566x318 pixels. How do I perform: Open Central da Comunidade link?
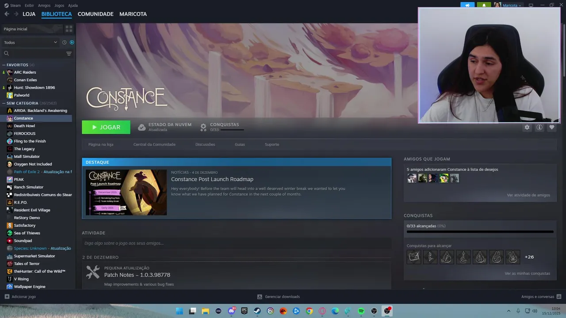tap(154, 144)
